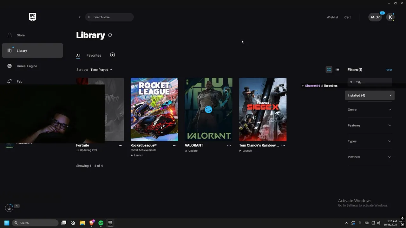
Task: Switch to the All tab
Action: point(78,55)
